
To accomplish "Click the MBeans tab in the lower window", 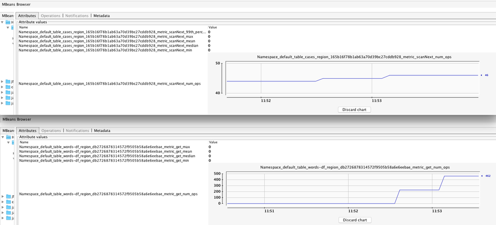I will click(7, 131).
